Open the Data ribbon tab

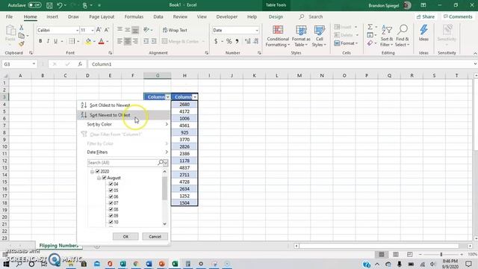point(158,16)
